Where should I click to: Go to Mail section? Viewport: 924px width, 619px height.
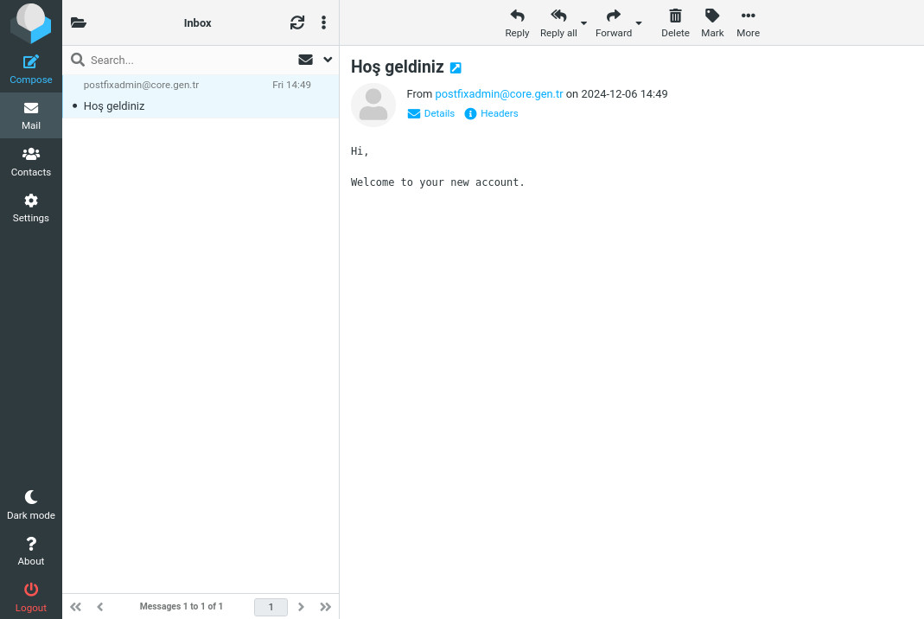tap(30, 116)
